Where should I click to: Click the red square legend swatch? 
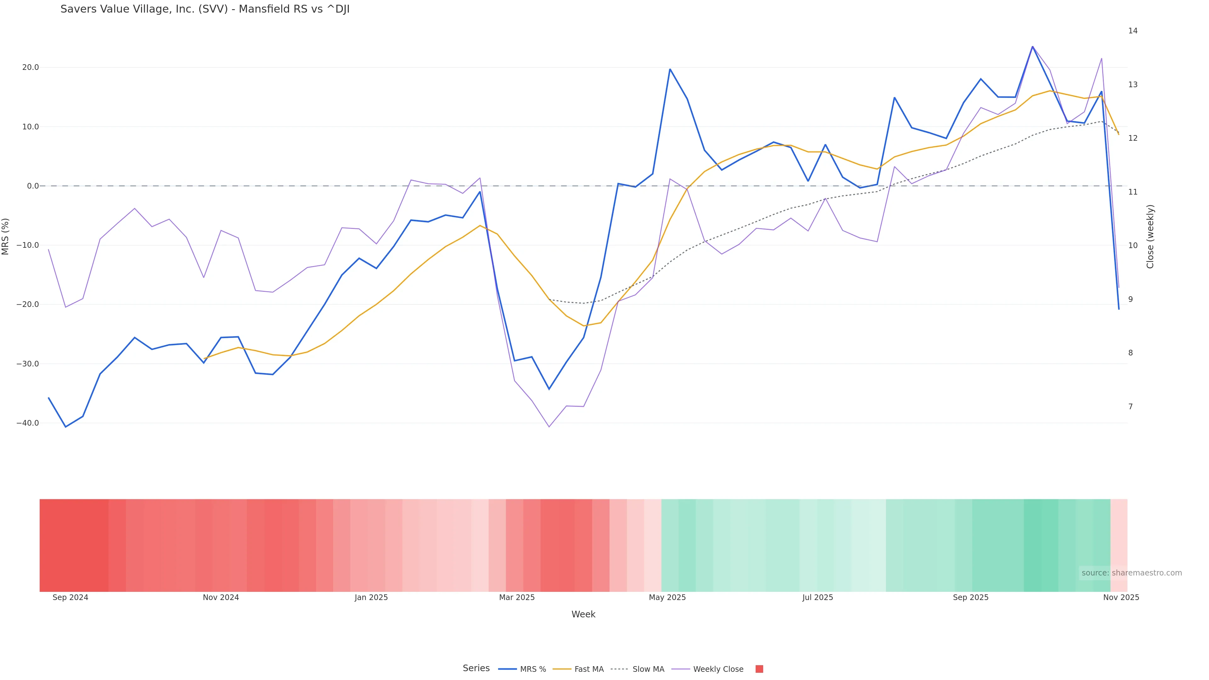(759, 669)
